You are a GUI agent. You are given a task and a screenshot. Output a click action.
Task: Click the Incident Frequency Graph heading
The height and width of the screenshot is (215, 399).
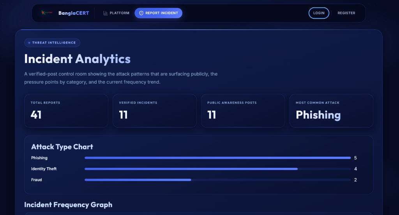68,205
